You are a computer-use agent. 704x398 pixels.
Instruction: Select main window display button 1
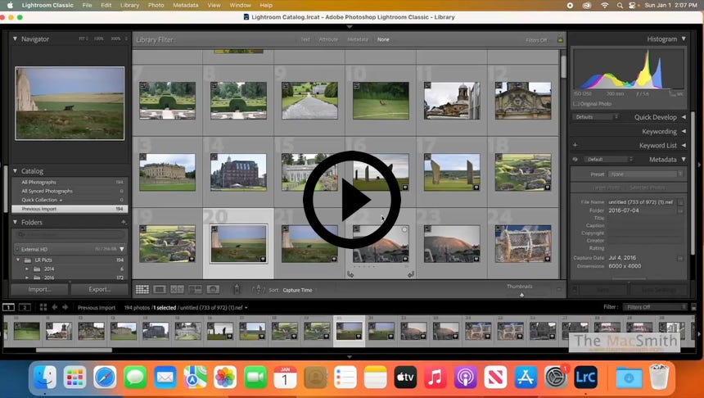pos(8,307)
